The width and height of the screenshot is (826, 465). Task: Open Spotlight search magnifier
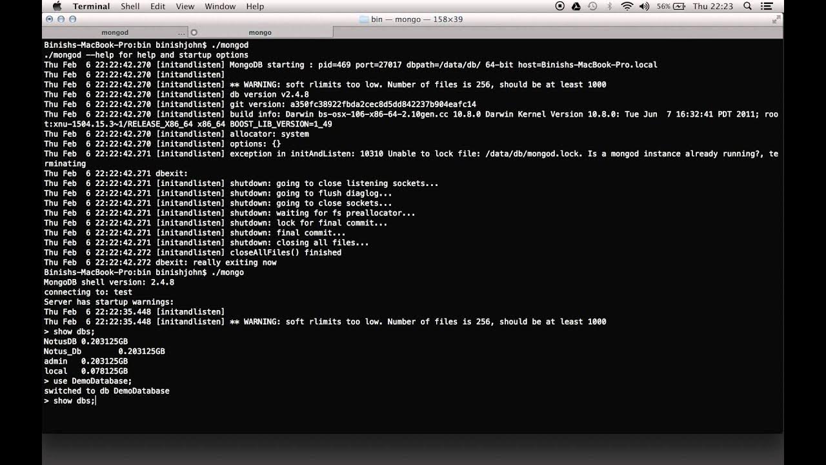click(747, 6)
